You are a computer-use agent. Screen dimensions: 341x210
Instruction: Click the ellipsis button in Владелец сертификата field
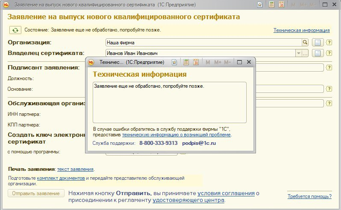pos(305,53)
